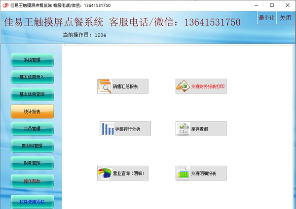
Task: Go to 会员管理 section
Action: click(x=32, y=129)
